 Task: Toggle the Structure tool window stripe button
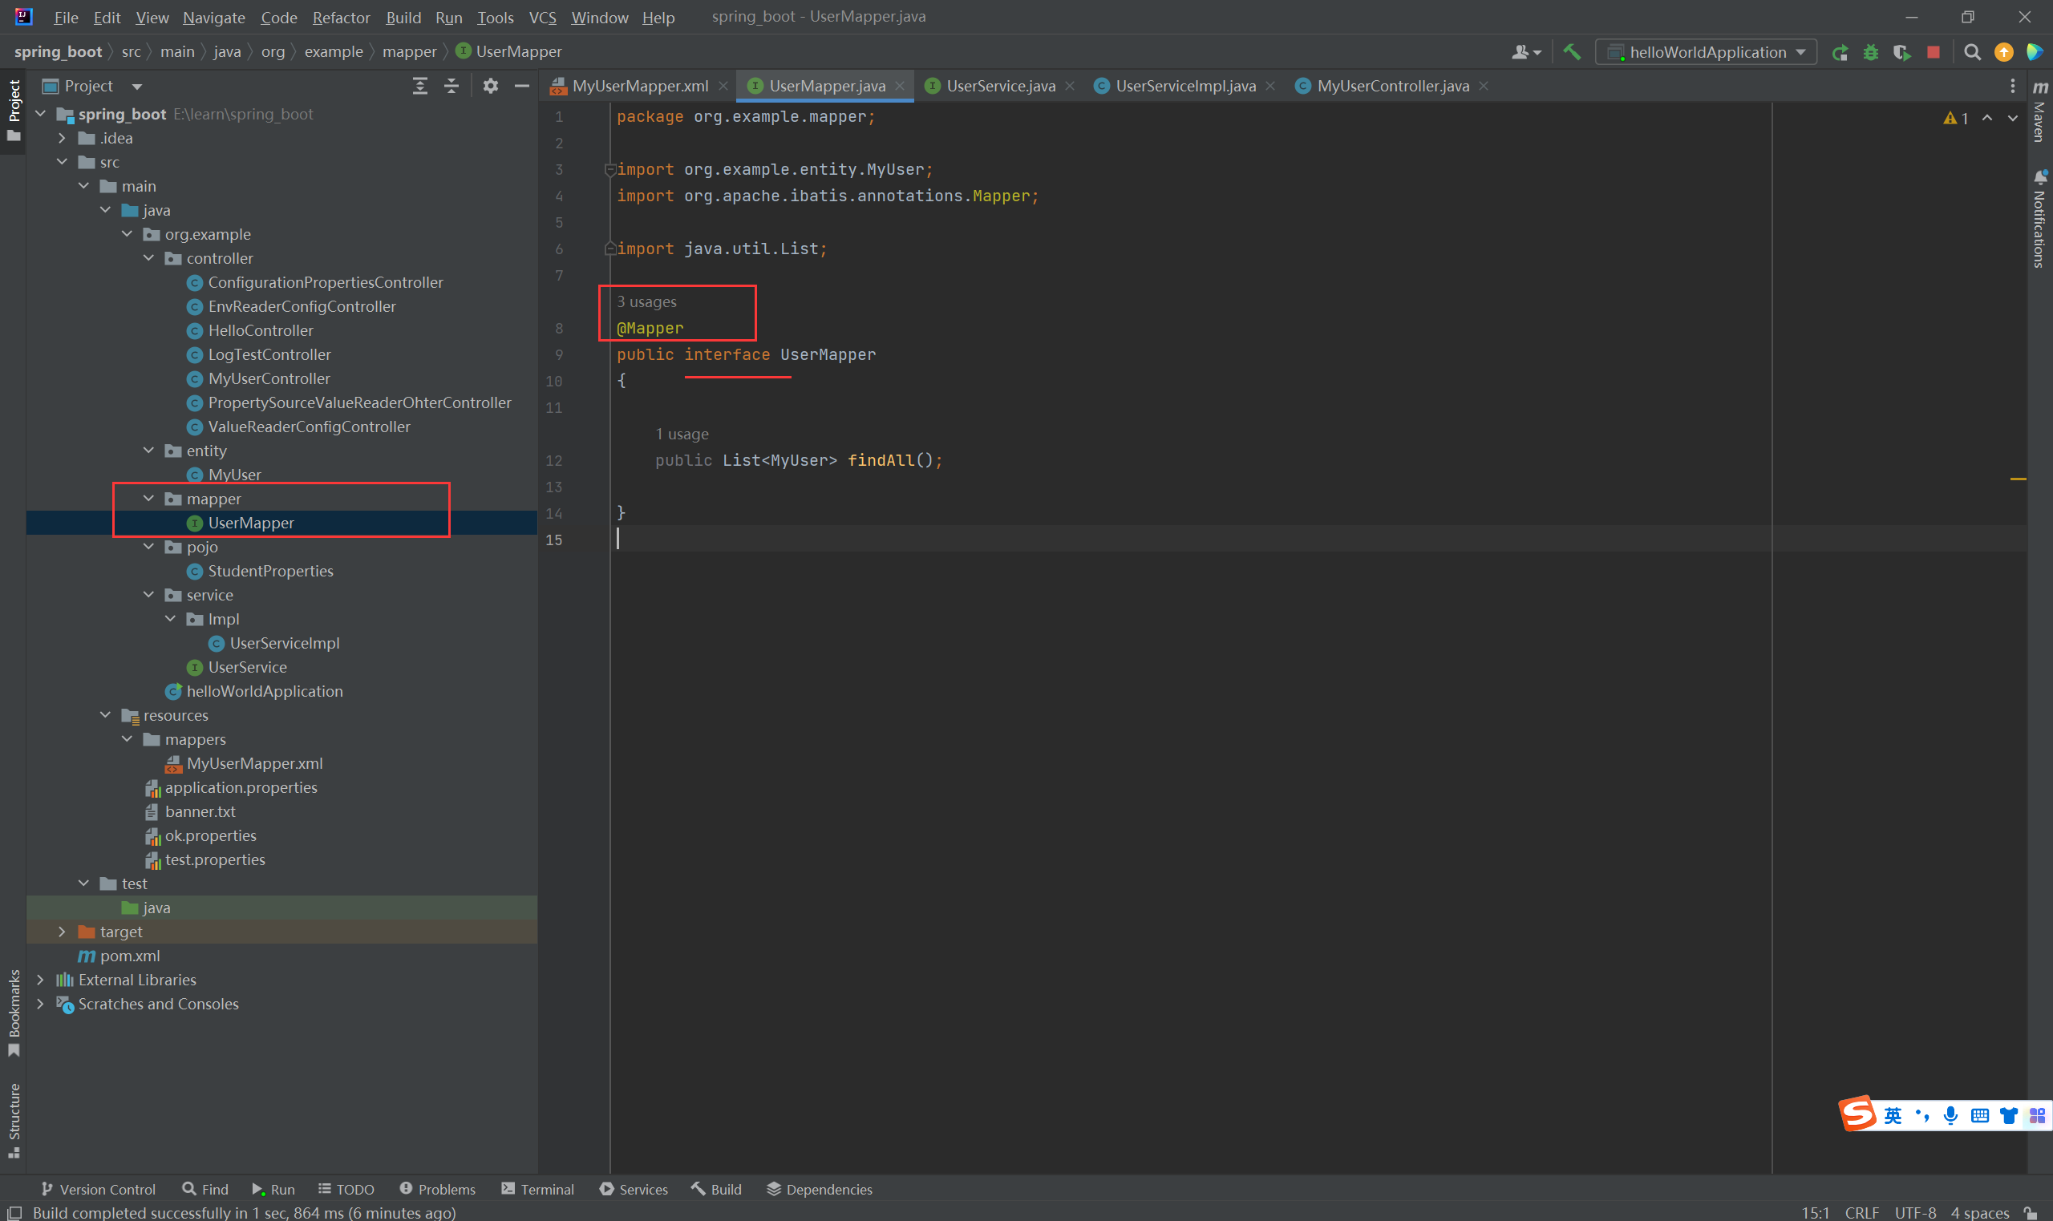(x=14, y=1119)
